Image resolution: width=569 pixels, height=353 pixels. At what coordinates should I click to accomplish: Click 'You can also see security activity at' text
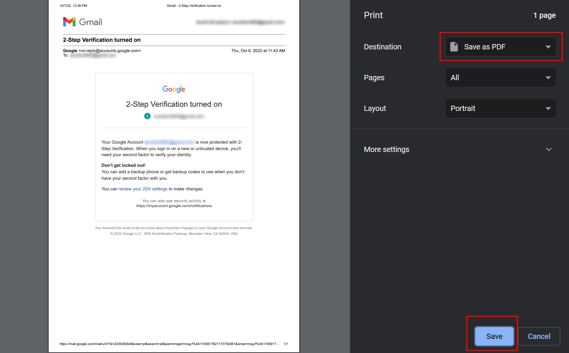pyautogui.click(x=174, y=201)
